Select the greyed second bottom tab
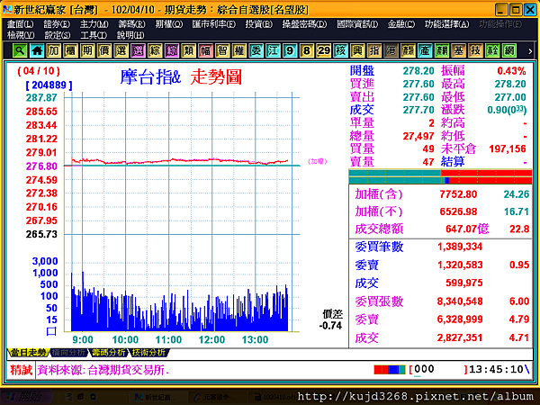This screenshot has height=405, width=540. click(x=68, y=353)
